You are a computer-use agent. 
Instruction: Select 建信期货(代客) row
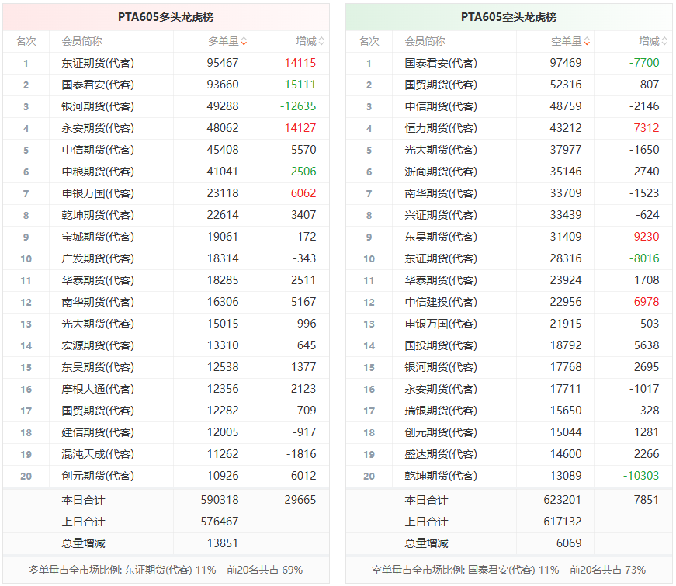[166, 432]
